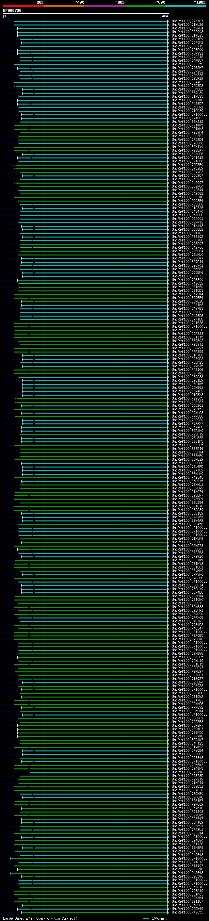Click the UniRef100_Q66IF5 hit label

tap(187, 442)
